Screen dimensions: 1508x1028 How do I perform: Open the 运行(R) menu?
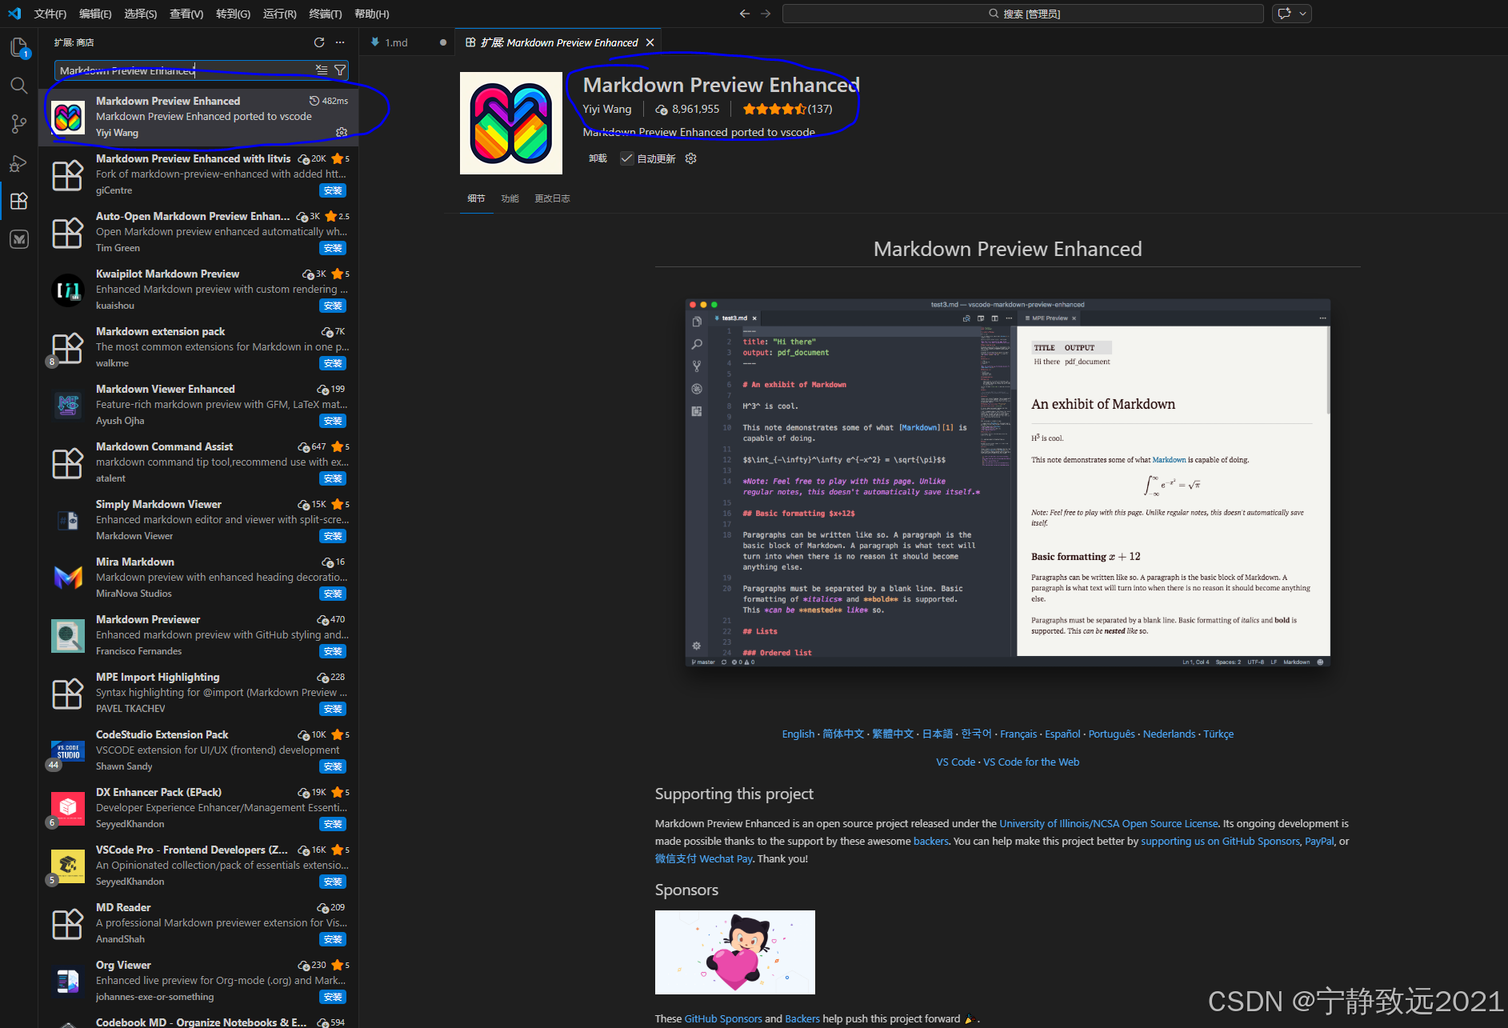[x=279, y=14]
